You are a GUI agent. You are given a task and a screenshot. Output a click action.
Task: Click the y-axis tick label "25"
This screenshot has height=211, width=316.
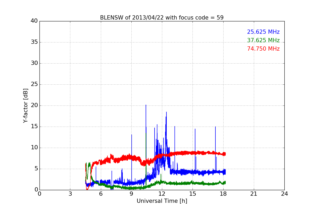pyautogui.click(x=34, y=84)
